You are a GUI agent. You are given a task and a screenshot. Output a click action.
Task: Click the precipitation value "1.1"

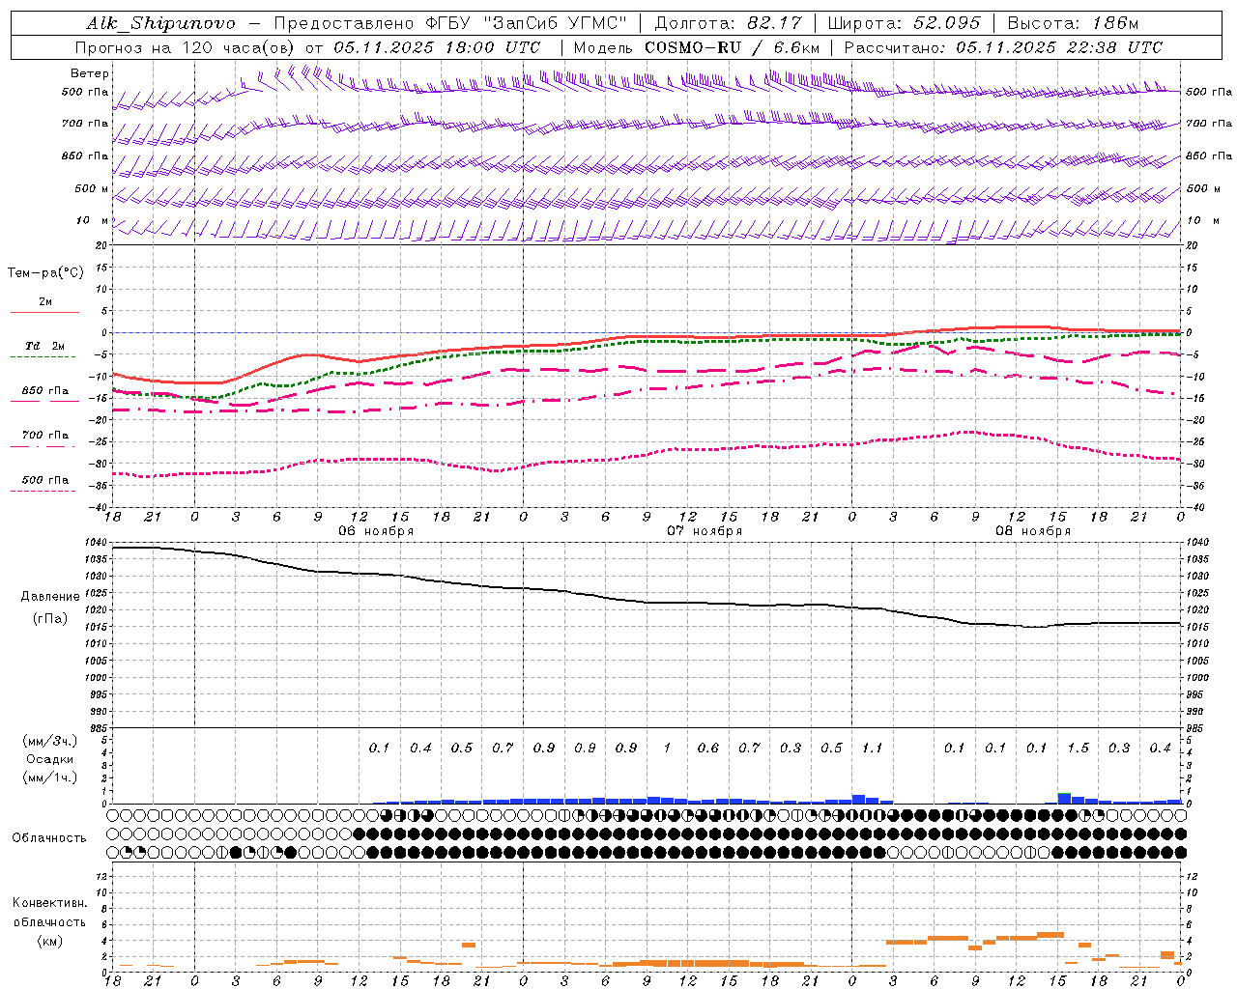(x=872, y=748)
